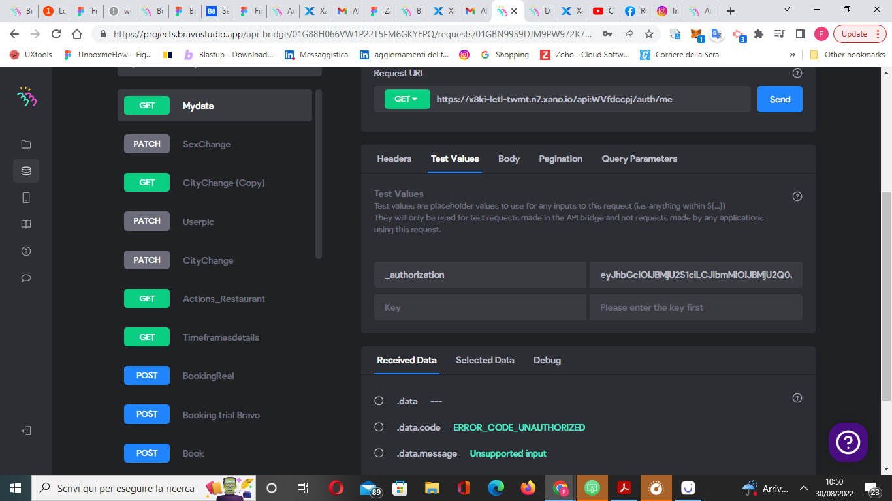Click Request URL help icon
This screenshot has height=501, width=892.
click(797, 74)
